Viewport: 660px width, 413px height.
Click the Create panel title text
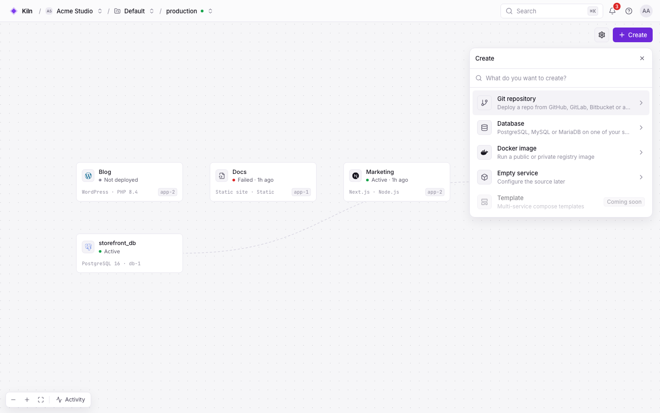(x=485, y=58)
